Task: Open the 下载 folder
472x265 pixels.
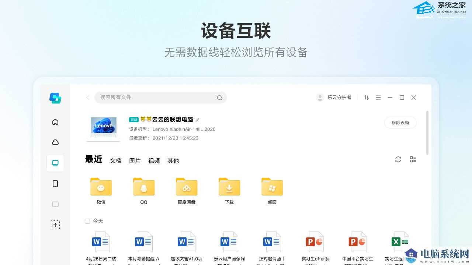Action: 229,191
